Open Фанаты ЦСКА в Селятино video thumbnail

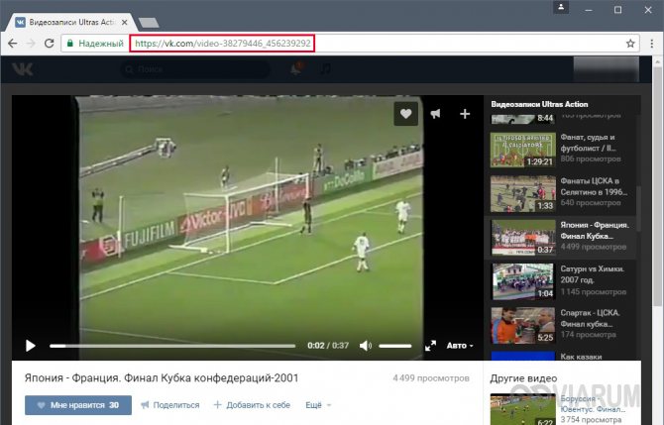pos(523,194)
